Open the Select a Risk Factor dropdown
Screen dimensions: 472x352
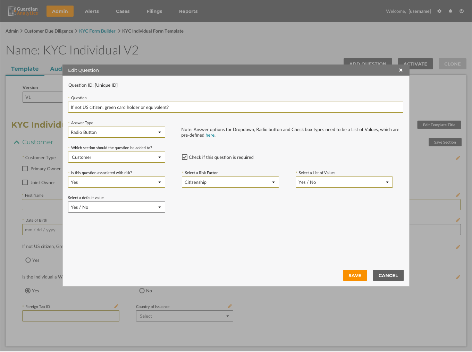coord(230,182)
